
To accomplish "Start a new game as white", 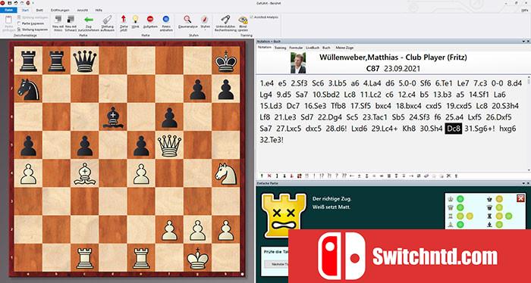I will pos(58,22).
